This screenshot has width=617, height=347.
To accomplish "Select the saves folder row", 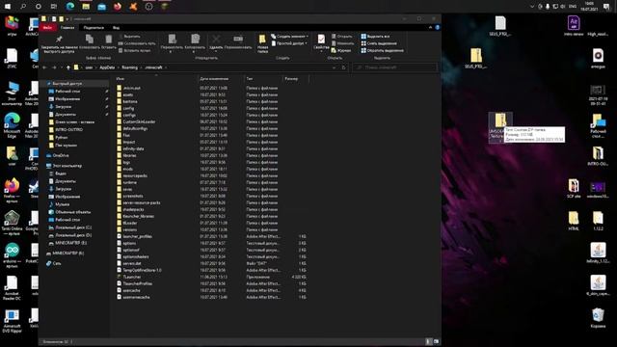I will click(211, 189).
